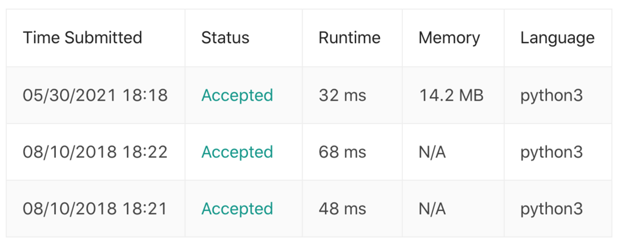Open the Accepted link for 05/30/2021 submission
621x248 pixels.
pos(237,95)
